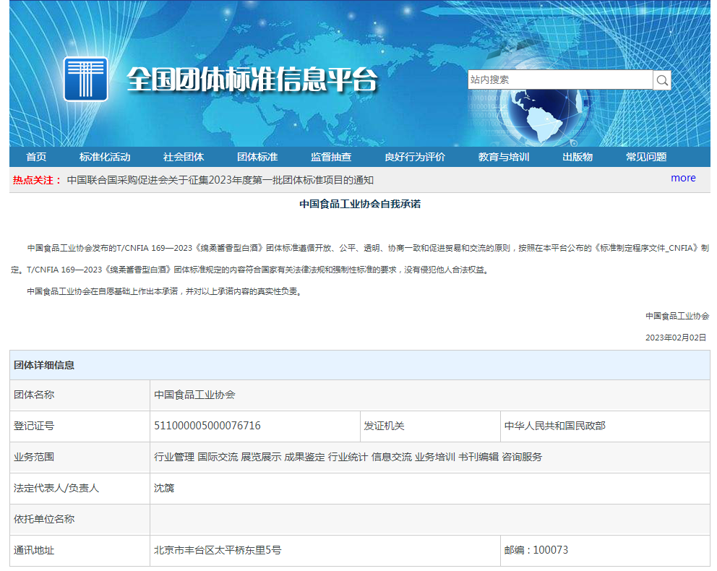Click the address 北京市丰台区太平桥东里5号

coord(218,550)
